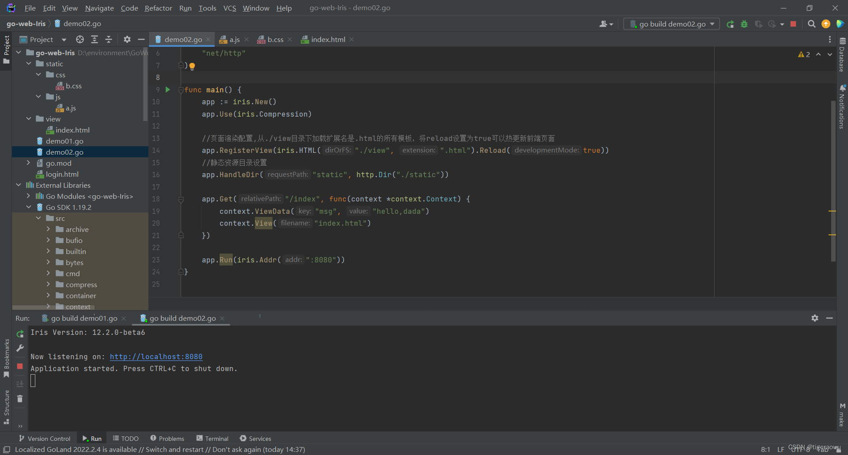This screenshot has width=848, height=455.
Task: Click the Rerun green arrow in toolbar
Action: point(730,24)
